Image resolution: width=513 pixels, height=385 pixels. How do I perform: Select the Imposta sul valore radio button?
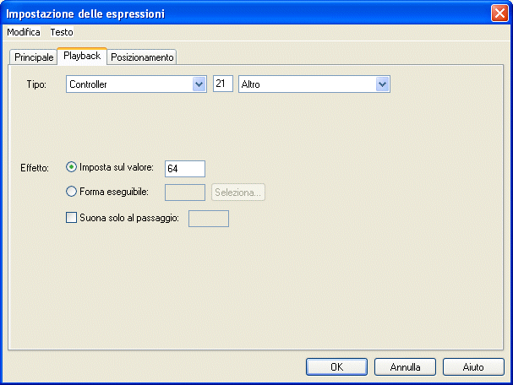pyautogui.click(x=71, y=167)
